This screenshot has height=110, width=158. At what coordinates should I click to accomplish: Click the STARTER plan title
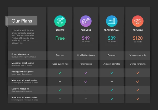coord(60,30)
